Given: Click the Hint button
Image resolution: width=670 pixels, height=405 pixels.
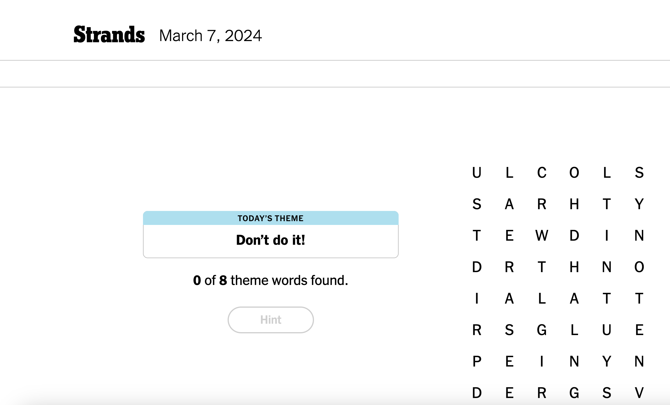Looking at the screenshot, I should pos(271,320).
